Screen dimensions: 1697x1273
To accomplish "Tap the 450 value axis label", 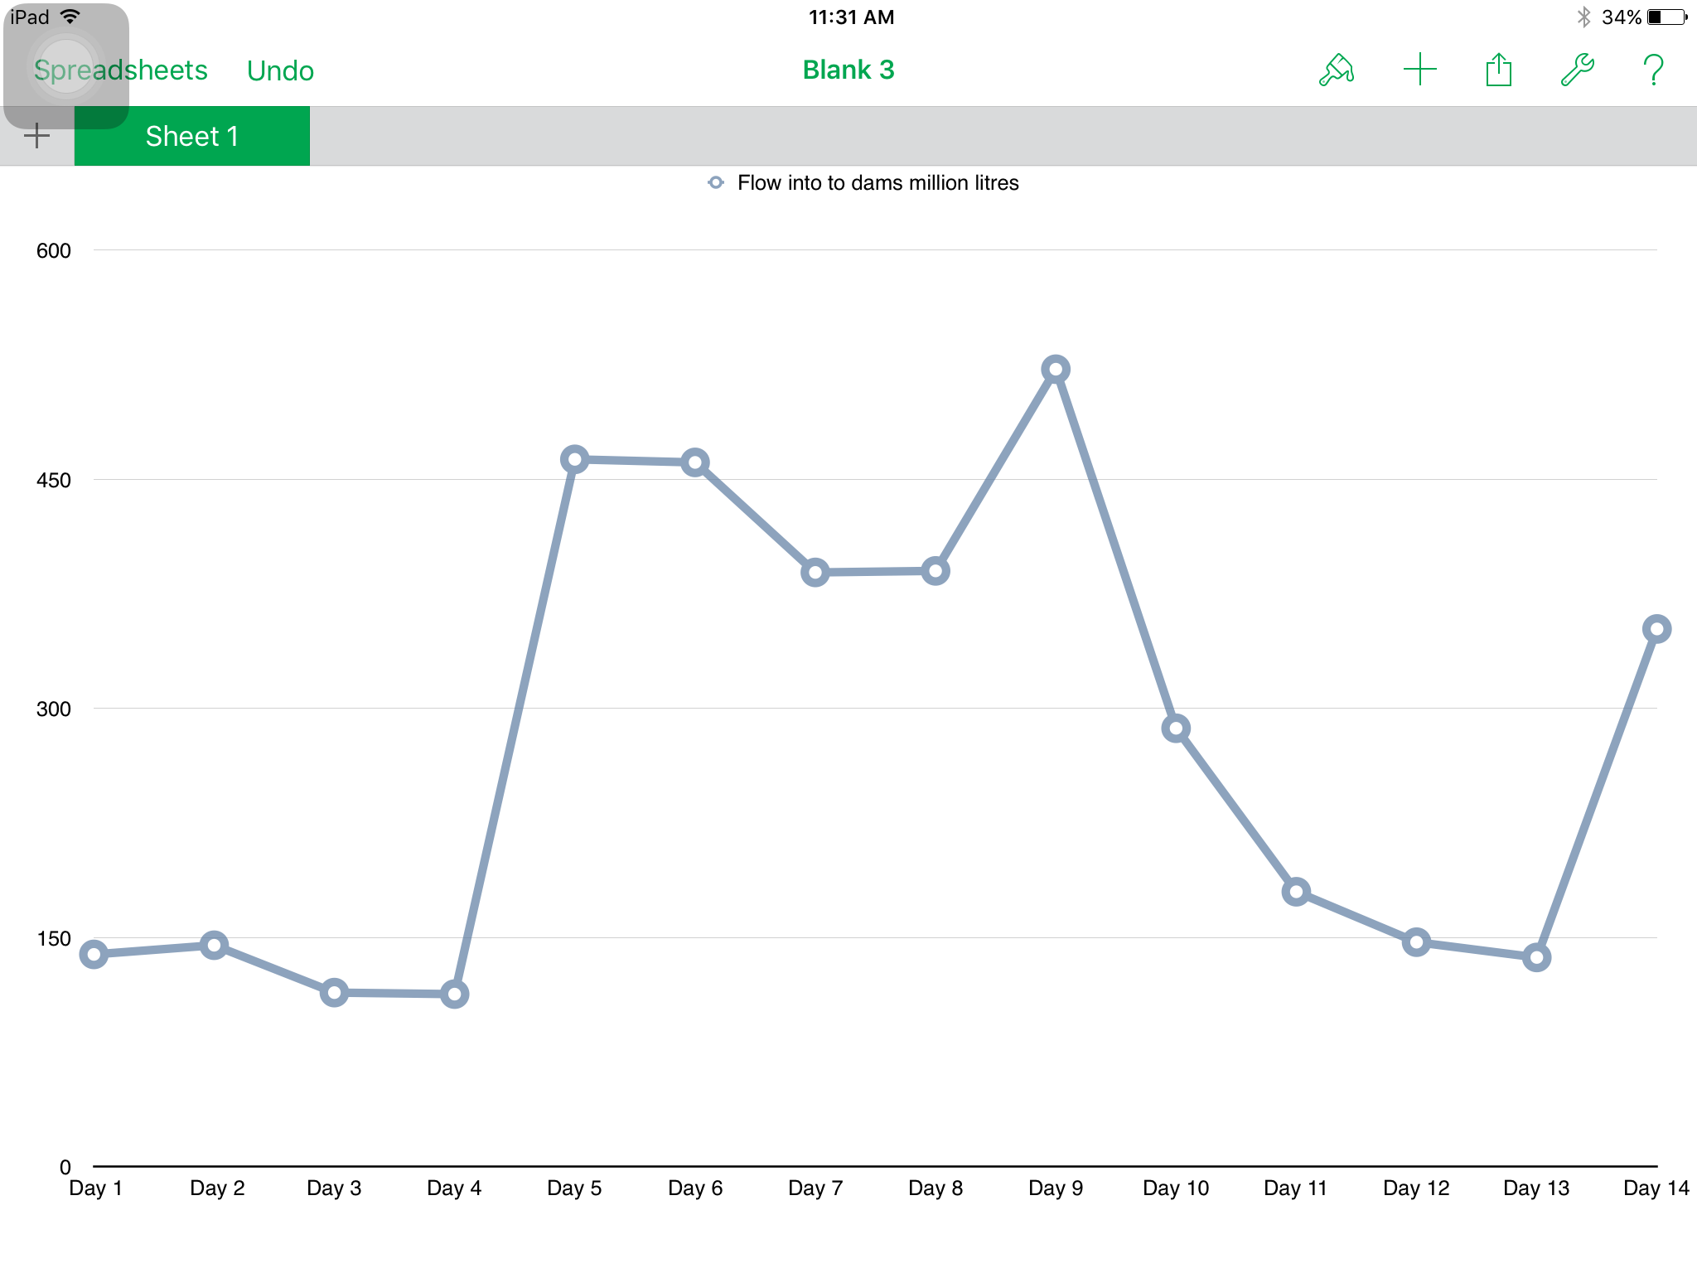I will 54,480.
